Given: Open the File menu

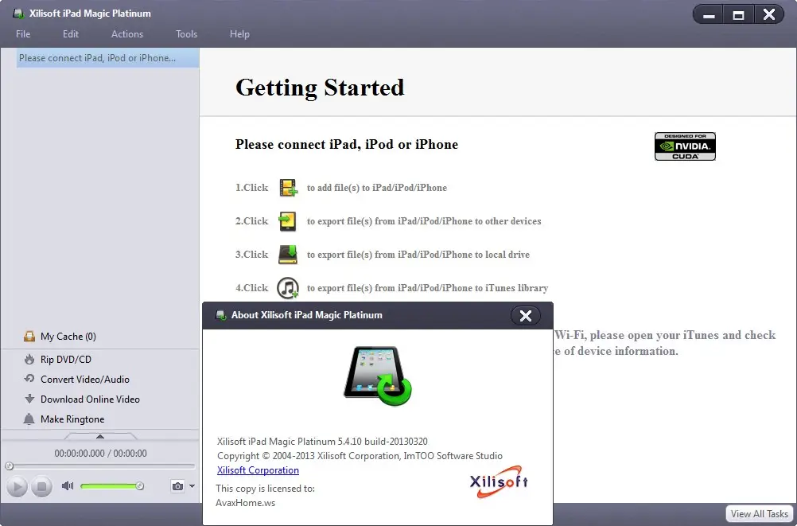Looking at the screenshot, I should (x=23, y=34).
